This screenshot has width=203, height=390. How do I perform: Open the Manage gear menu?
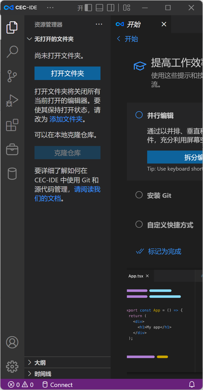coord(12,367)
